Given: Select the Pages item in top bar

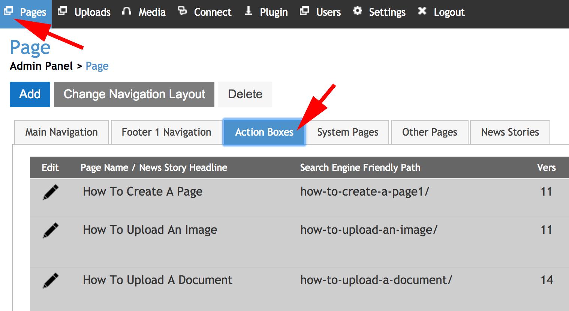Looking at the screenshot, I should click(x=25, y=12).
